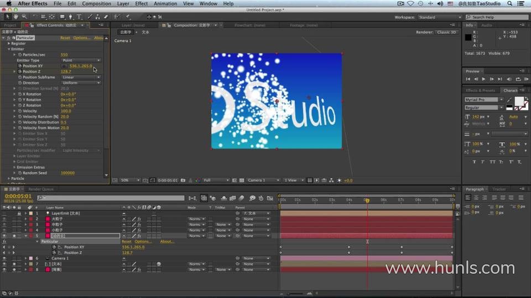This screenshot has height=298, width=531.
Task: Select the Horizontal Type tool
Action: click(79, 17)
